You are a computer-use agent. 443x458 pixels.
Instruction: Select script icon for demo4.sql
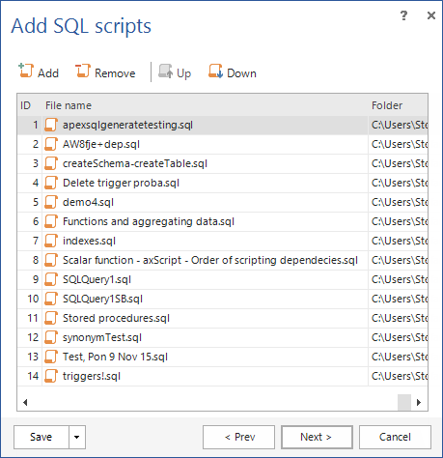51,202
